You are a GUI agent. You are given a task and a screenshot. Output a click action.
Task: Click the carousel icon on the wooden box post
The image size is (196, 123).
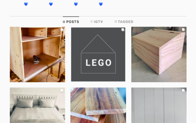click(x=183, y=30)
